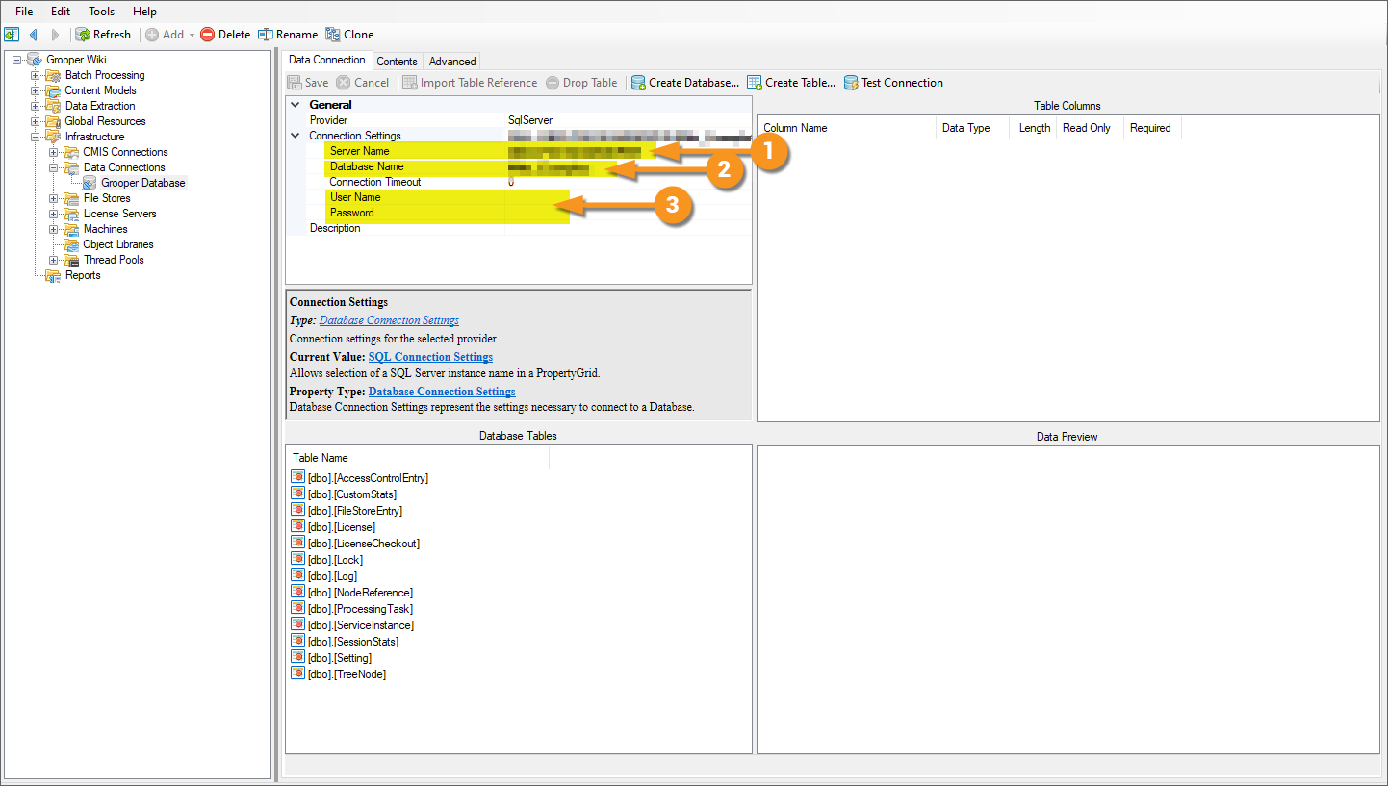This screenshot has height=786, width=1388.
Task: Click the ProcessingTask table icon
Action: 297,608
